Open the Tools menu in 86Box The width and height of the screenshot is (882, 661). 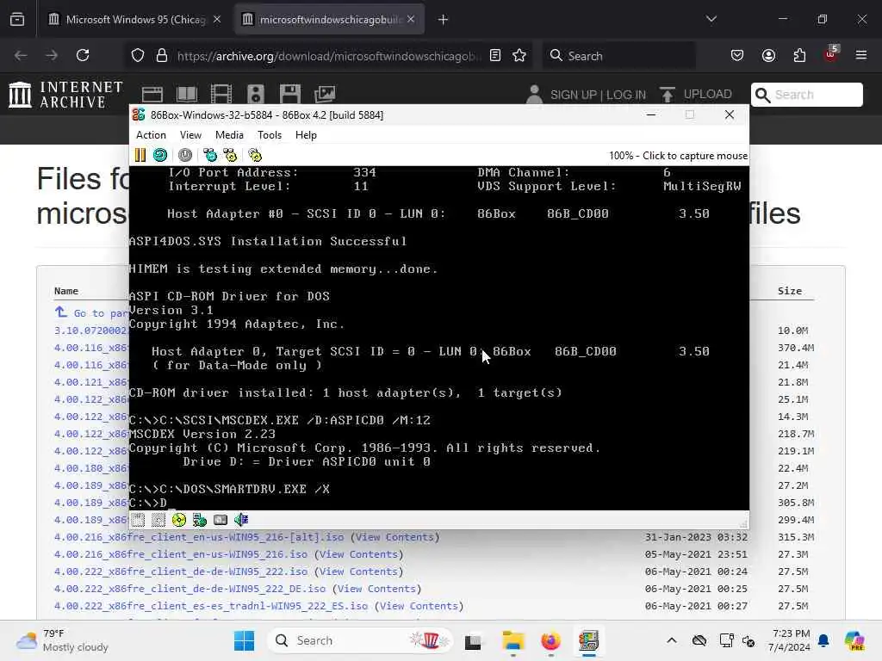(x=270, y=135)
